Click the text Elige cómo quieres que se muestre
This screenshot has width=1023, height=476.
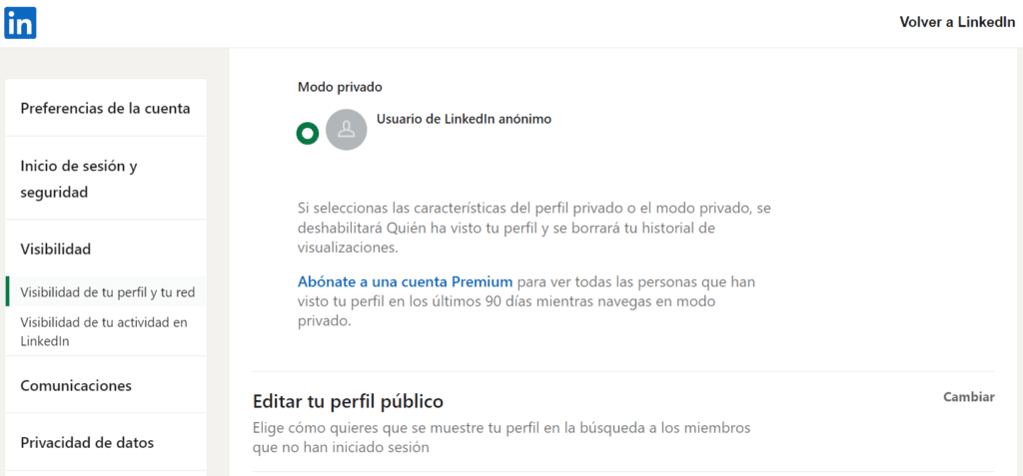[502, 437]
